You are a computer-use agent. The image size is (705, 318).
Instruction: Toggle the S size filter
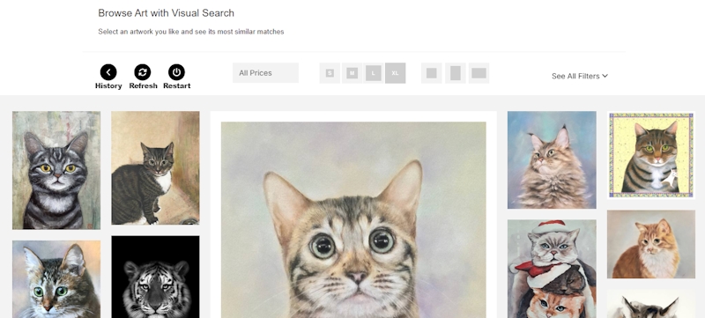[x=330, y=73]
